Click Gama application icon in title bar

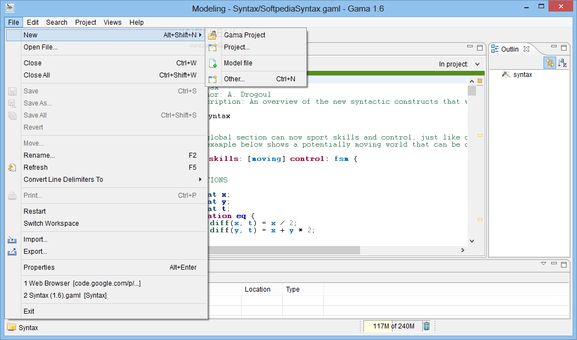[10, 8]
